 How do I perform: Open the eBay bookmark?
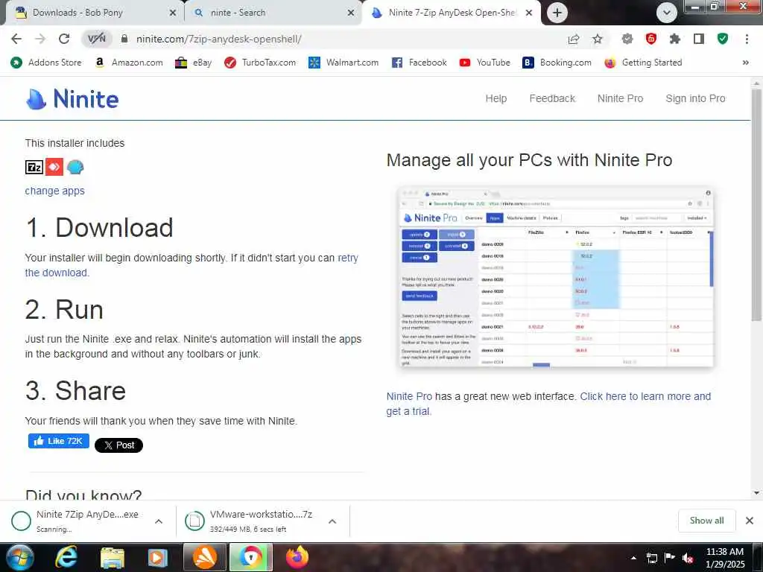click(x=194, y=63)
